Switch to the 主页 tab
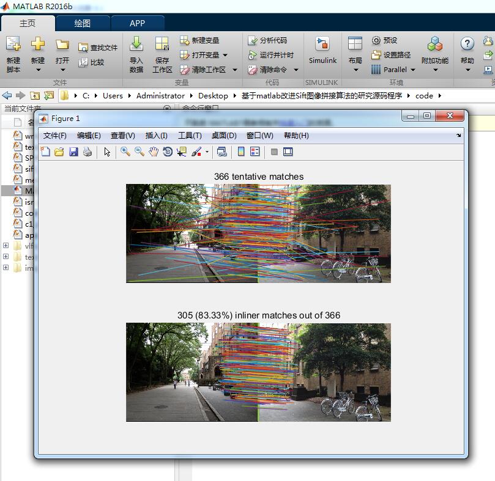 (28, 23)
